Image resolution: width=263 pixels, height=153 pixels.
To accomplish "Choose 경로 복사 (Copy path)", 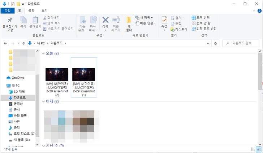I will point(52,23).
